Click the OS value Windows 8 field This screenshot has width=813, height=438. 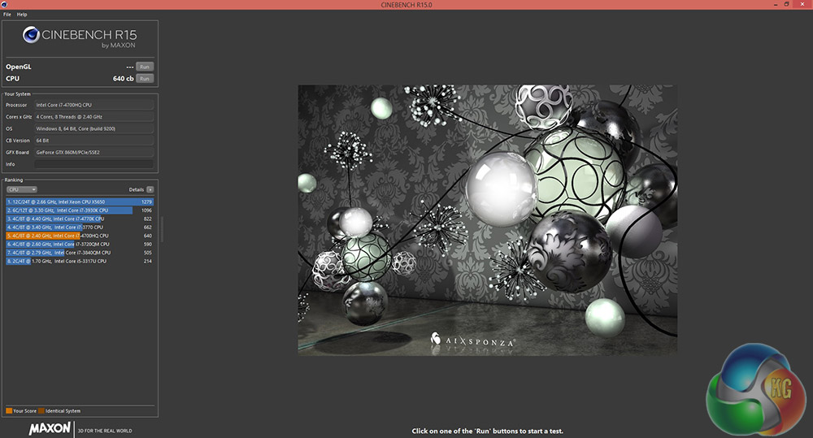(x=93, y=128)
